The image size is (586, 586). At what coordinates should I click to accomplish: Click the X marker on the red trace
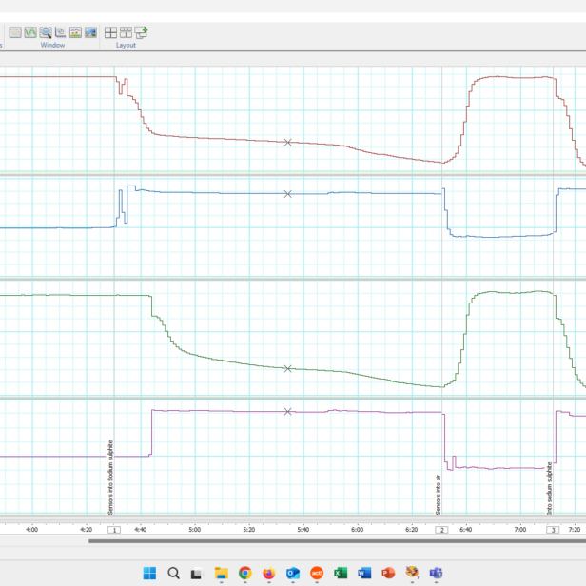click(287, 143)
